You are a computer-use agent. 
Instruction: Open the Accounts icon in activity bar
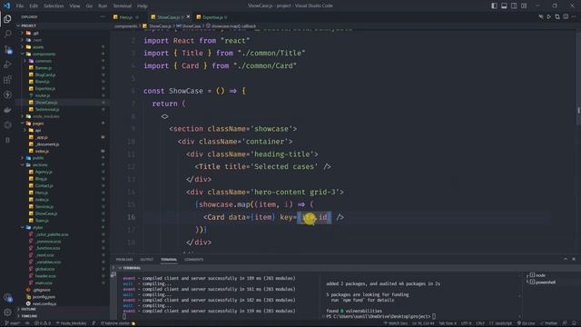click(7, 297)
